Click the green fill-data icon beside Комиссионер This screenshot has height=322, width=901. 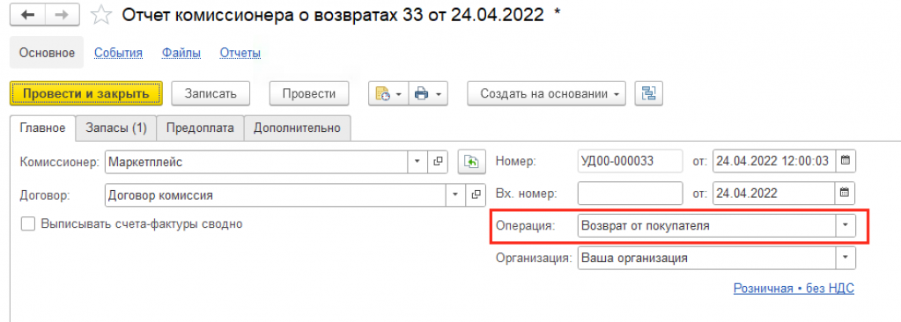coord(472,162)
